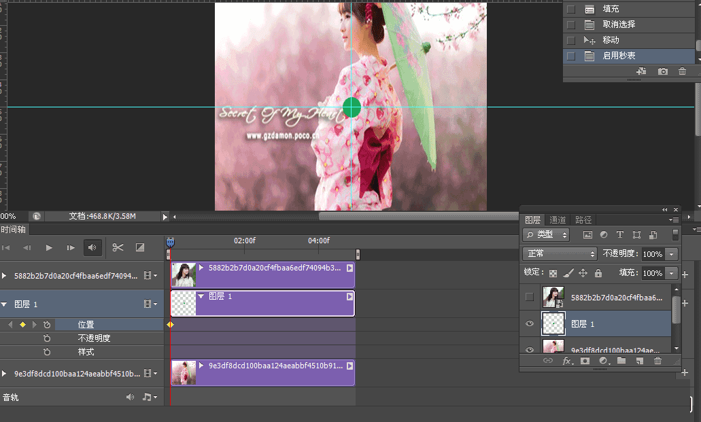This screenshot has height=422, width=701.
Task: Set history brush source for 取消选择
Action: tap(571, 24)
